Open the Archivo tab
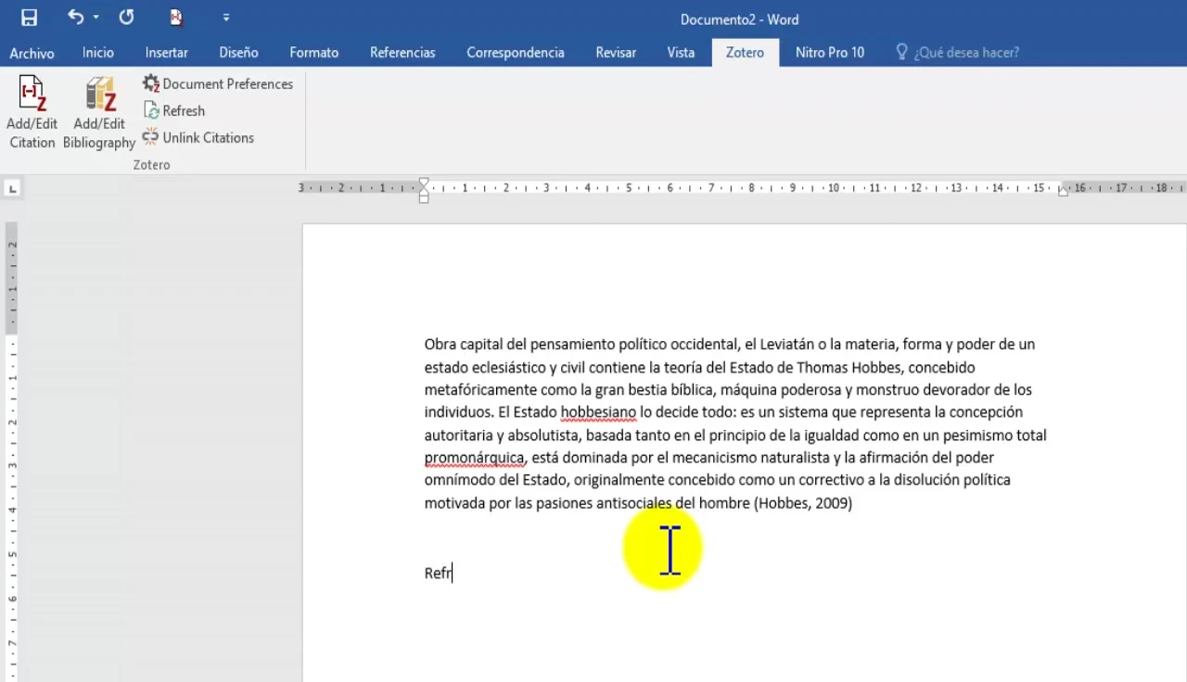 tap(32, 53)
